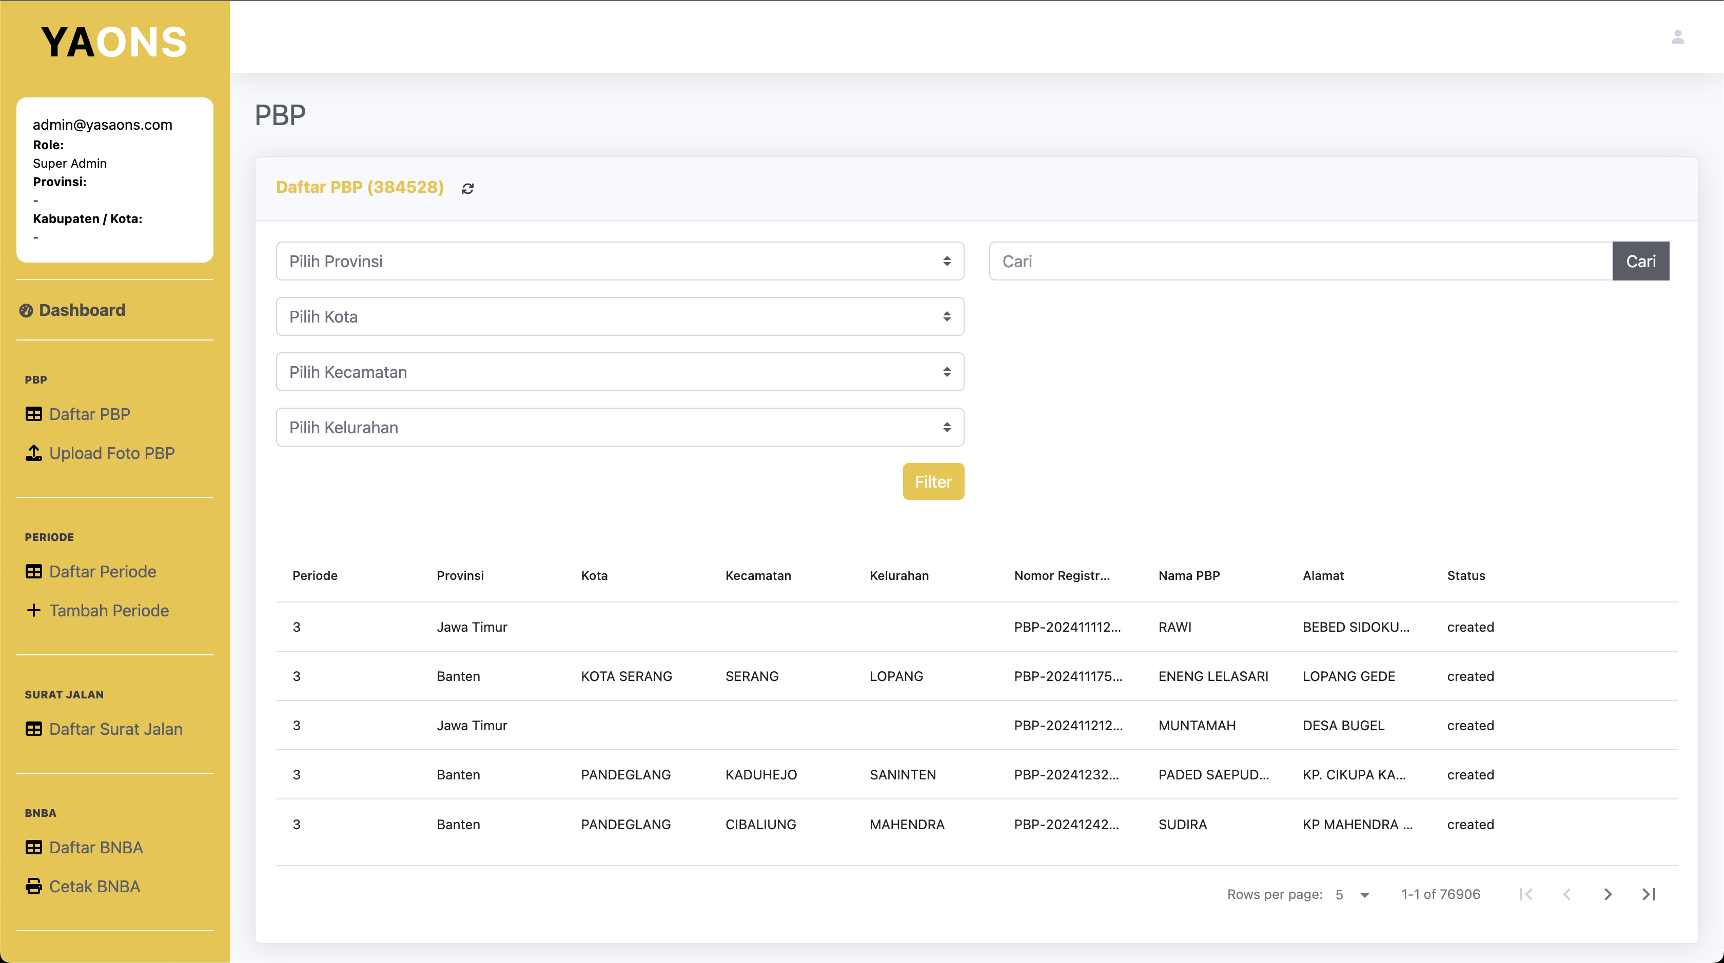Click the CIBALIUNG kecamatan cell
This screenshot has height=963, width=1724.
(760, 824)
